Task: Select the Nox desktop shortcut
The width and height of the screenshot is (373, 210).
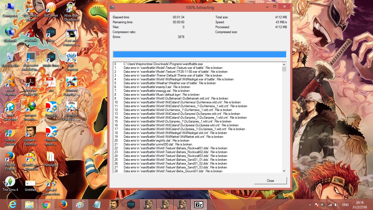Action: point(51,35)
